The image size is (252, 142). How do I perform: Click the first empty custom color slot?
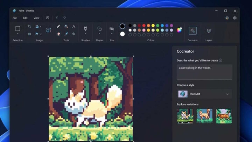pyautogui.click(x=130, y=35)
